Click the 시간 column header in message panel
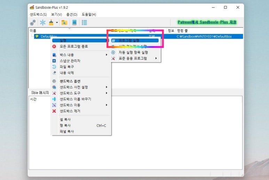This screenshot has height=180, width=269. point(33,99)
